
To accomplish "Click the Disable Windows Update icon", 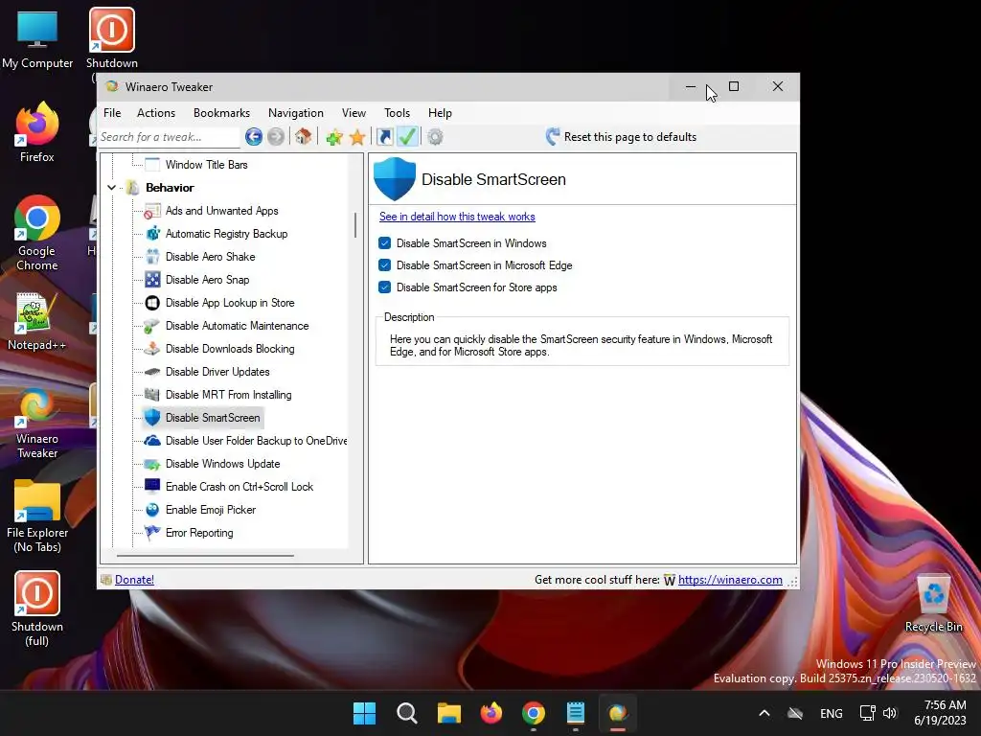I will click(152, 464).
